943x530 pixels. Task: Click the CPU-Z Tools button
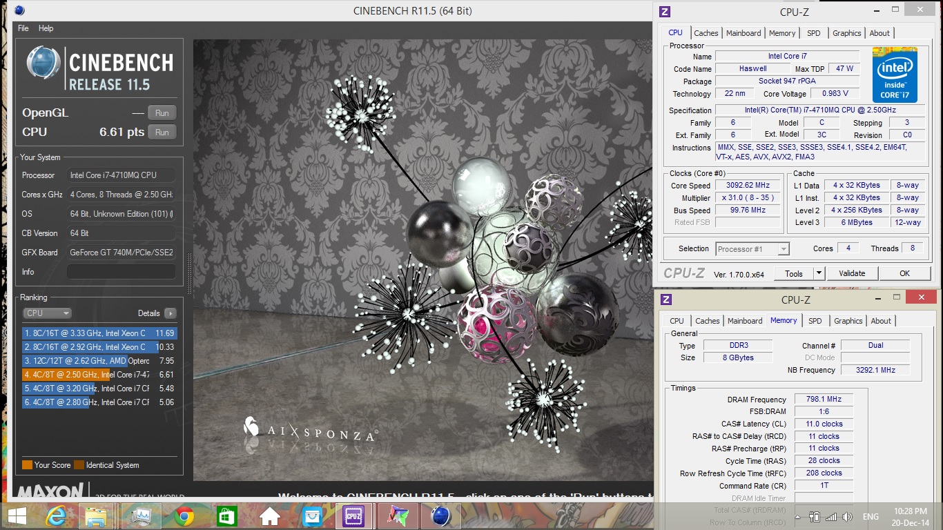[794, 273]
